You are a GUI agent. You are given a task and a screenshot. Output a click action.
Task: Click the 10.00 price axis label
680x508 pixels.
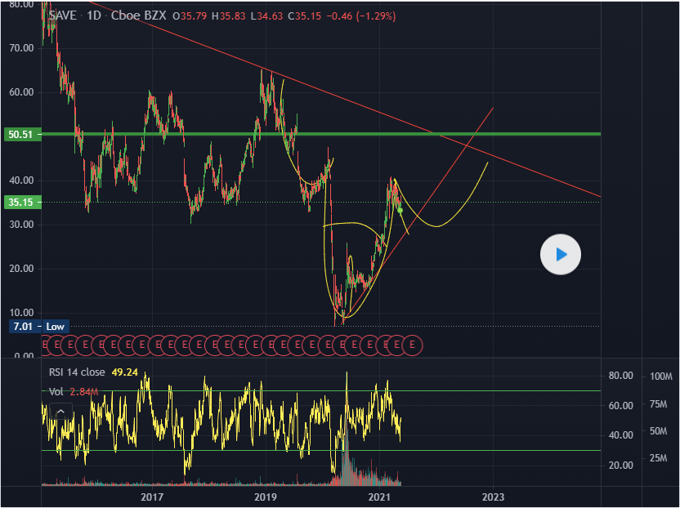21,313
